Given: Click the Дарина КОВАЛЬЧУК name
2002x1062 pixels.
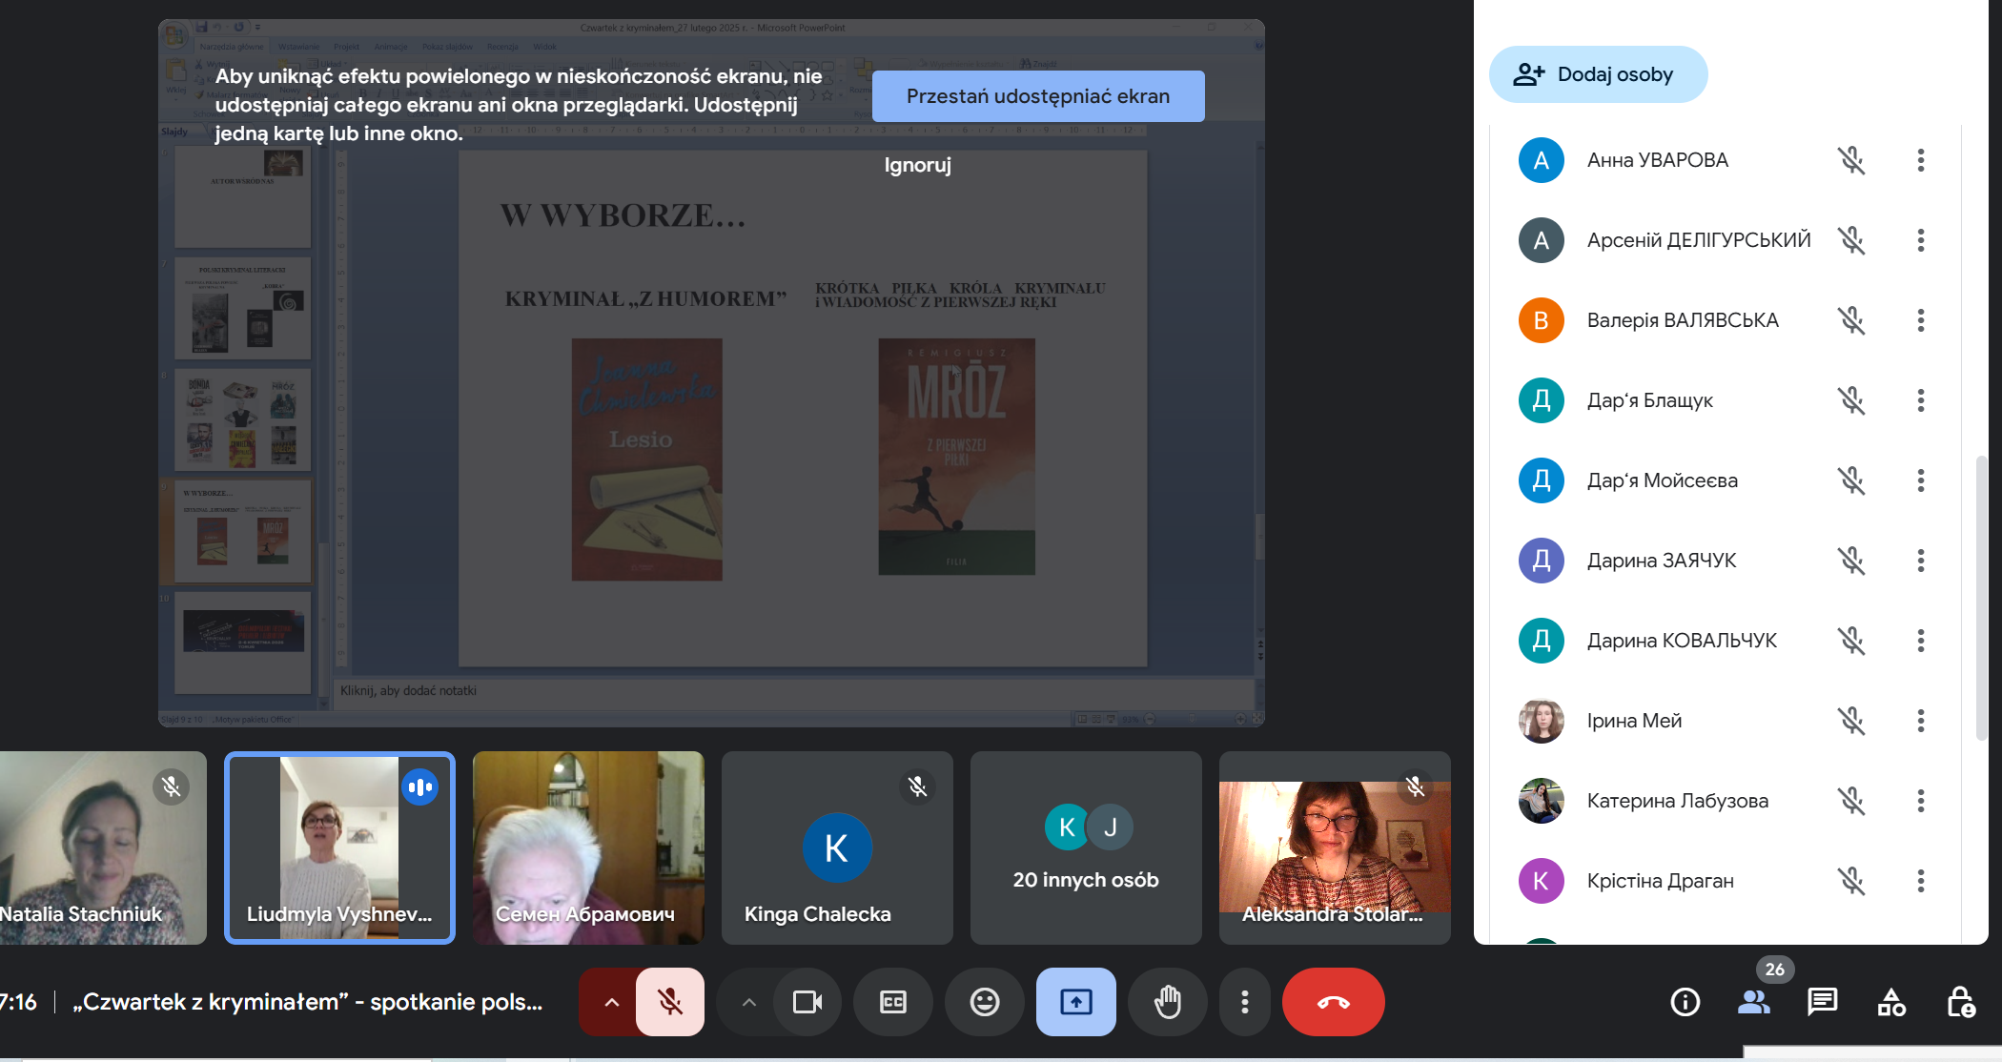Looking at the screenshot, I should click(1682, 641).
